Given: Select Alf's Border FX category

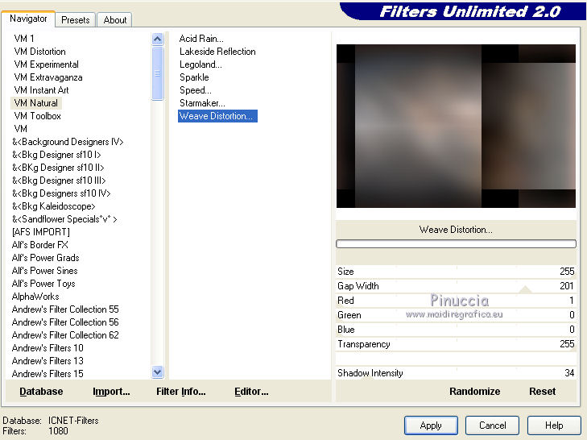Looking at the screenshot, I should pyautogui.click(x=40, y=245).
